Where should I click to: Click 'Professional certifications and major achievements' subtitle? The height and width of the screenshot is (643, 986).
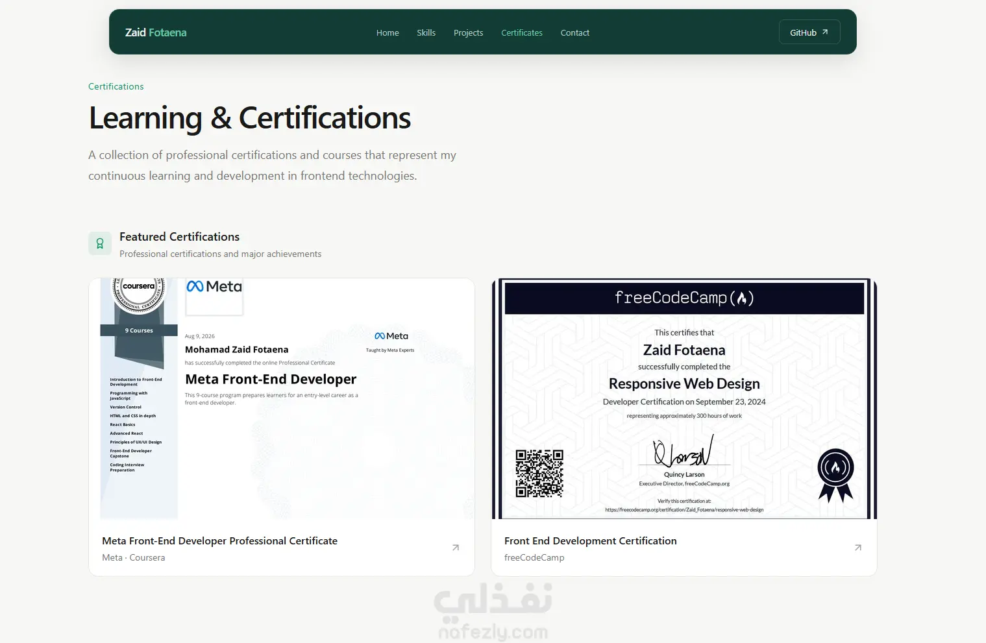(221, 254)
